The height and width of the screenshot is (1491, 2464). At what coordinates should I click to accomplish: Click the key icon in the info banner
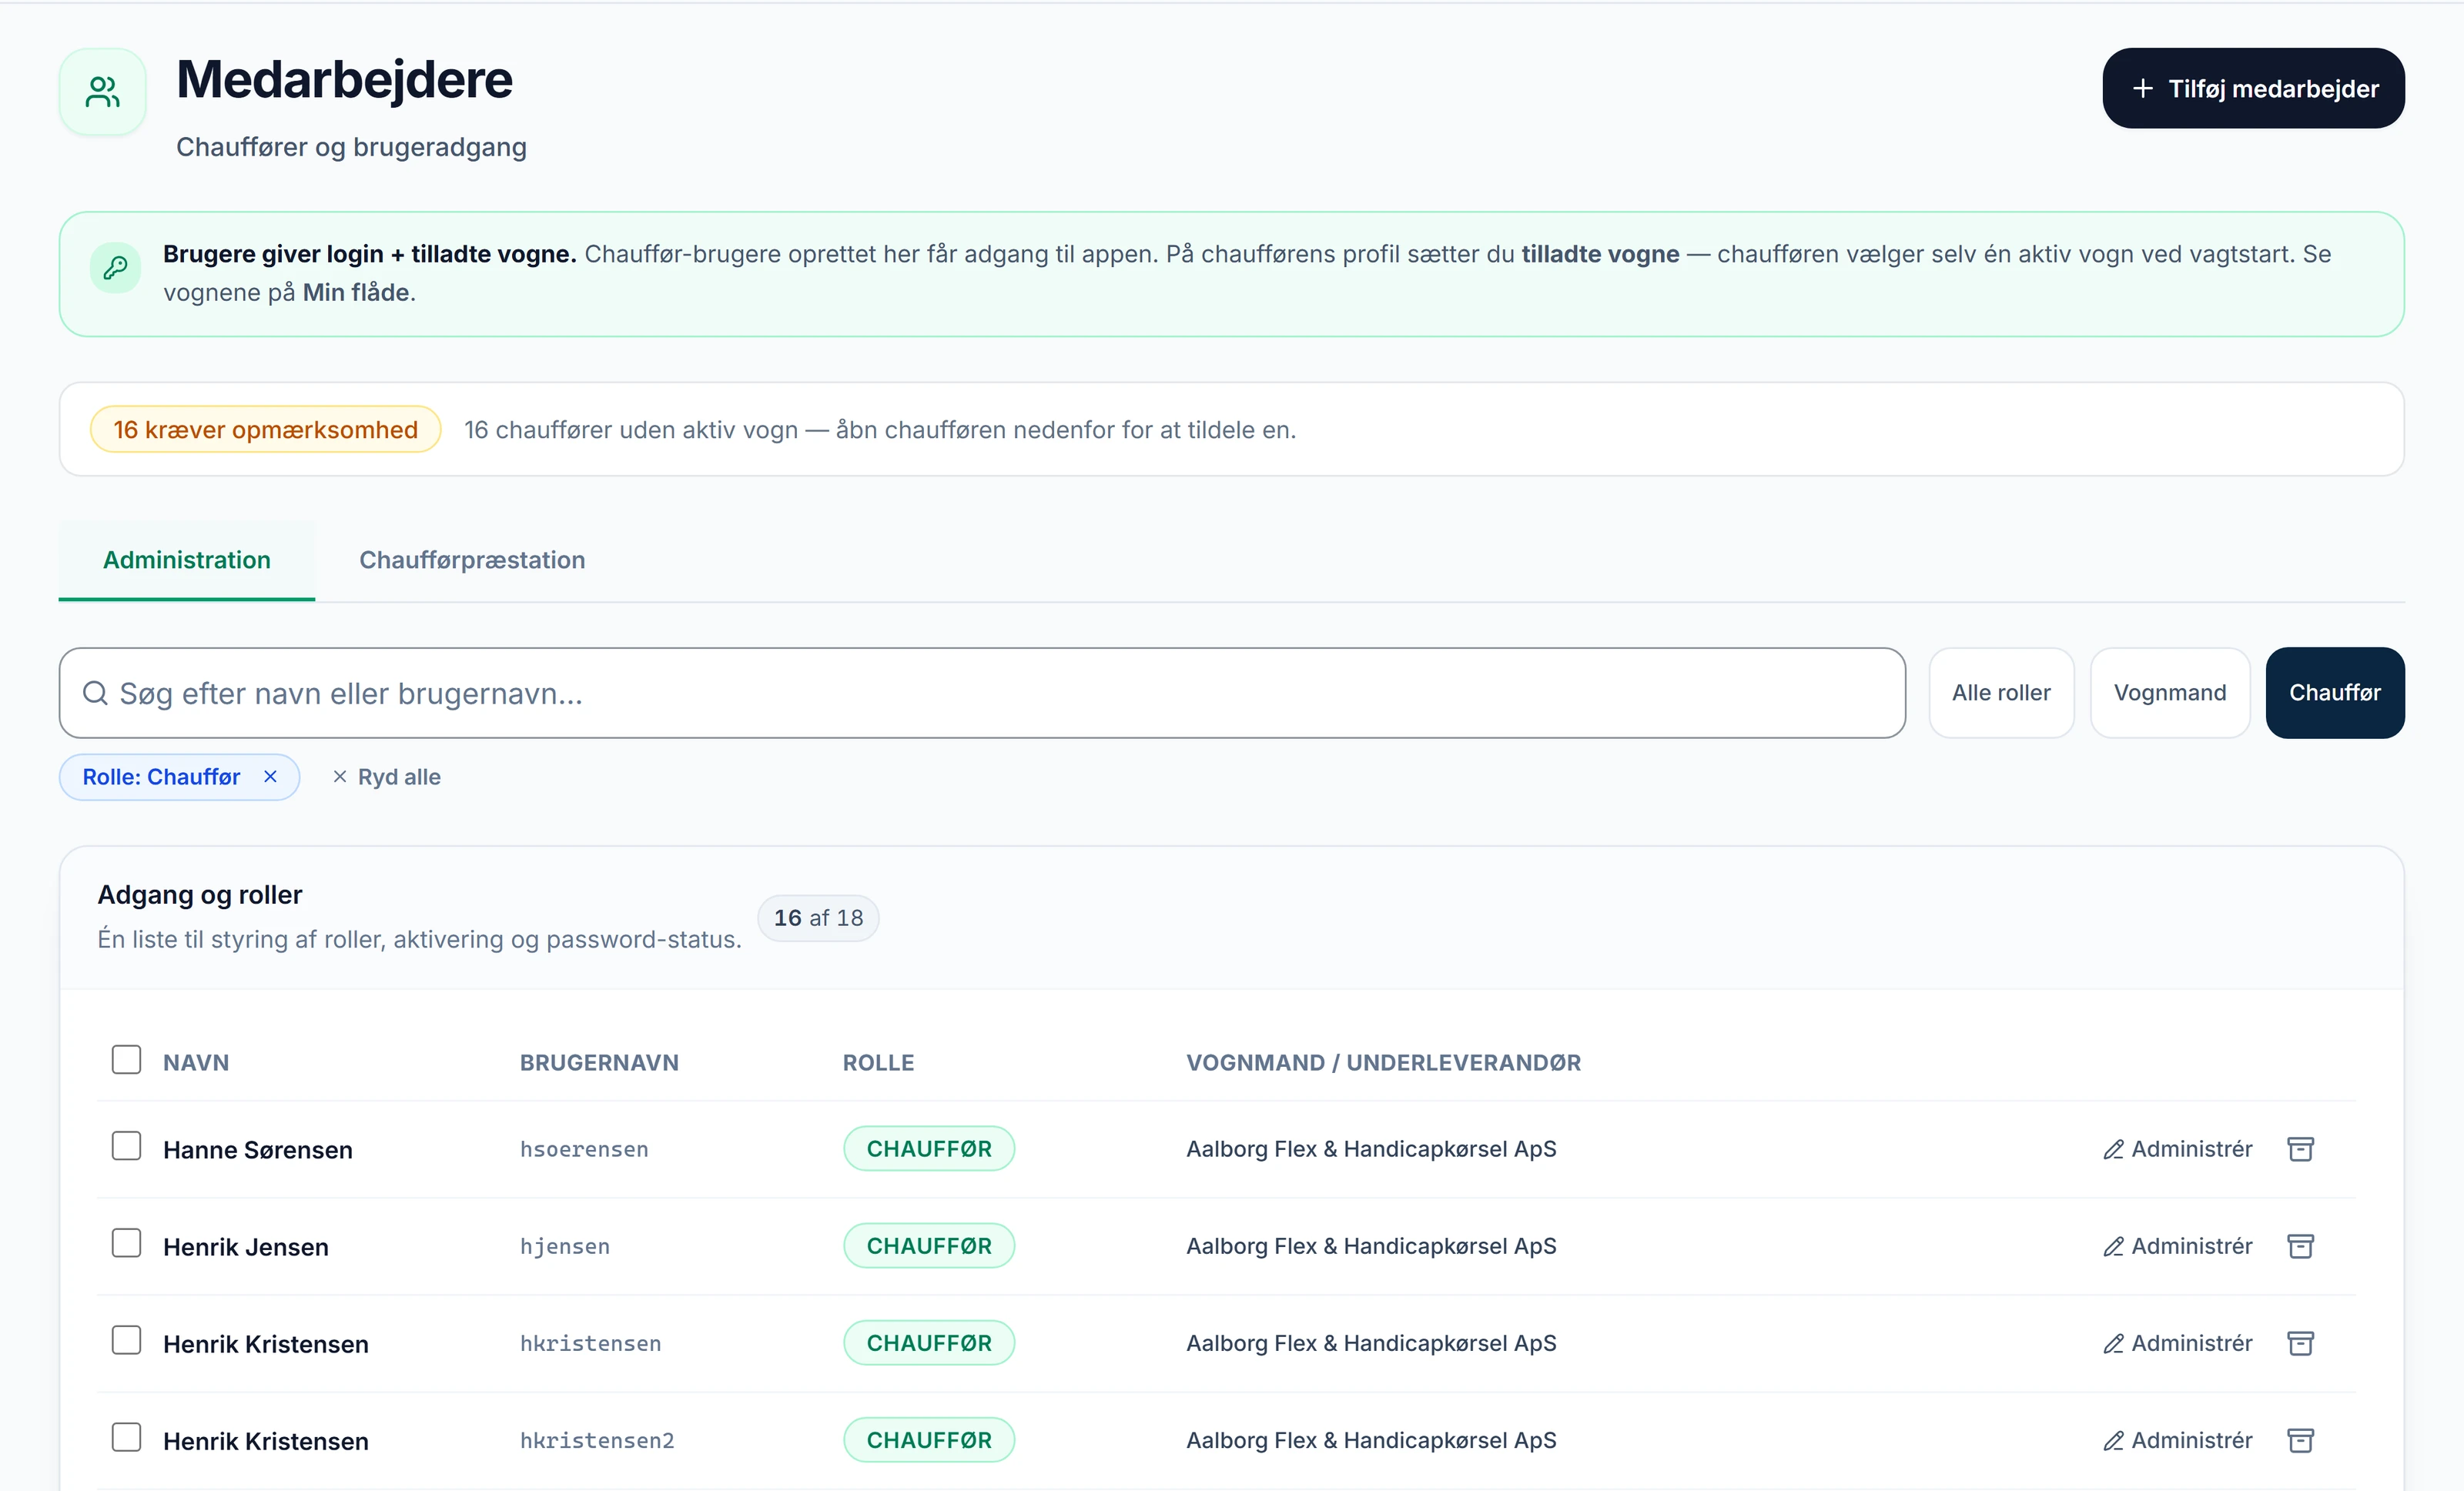[x=116, y=268]
